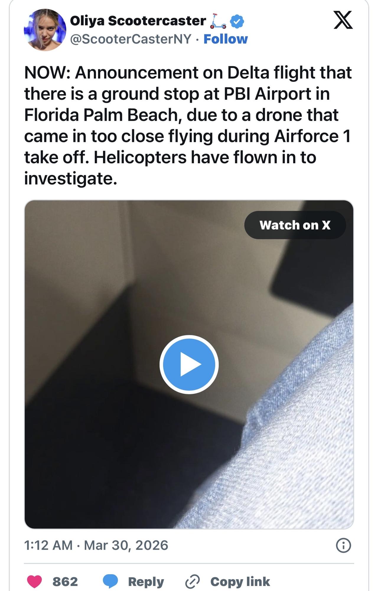Screen dimensions: 378x591
Task: Select the Copy link text
Action: tap(240, 582)
